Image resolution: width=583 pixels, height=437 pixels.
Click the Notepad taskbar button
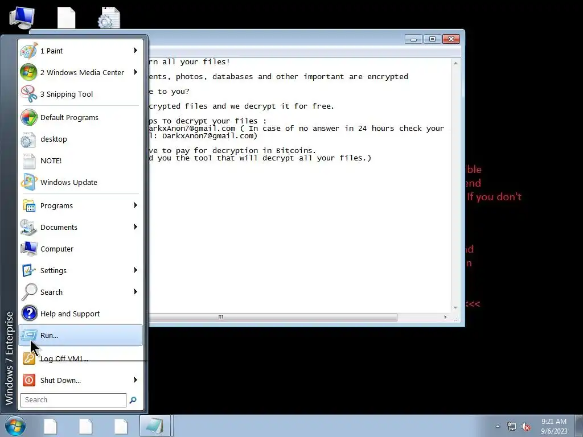[x=155, y=426]
